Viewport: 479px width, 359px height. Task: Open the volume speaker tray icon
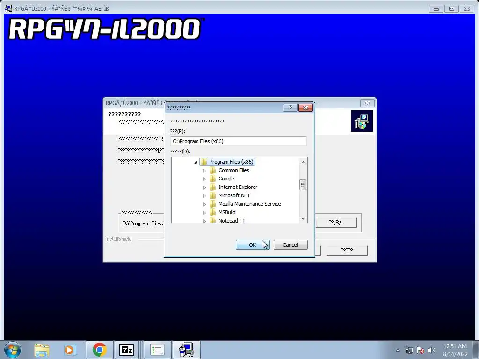coord(432,350)
